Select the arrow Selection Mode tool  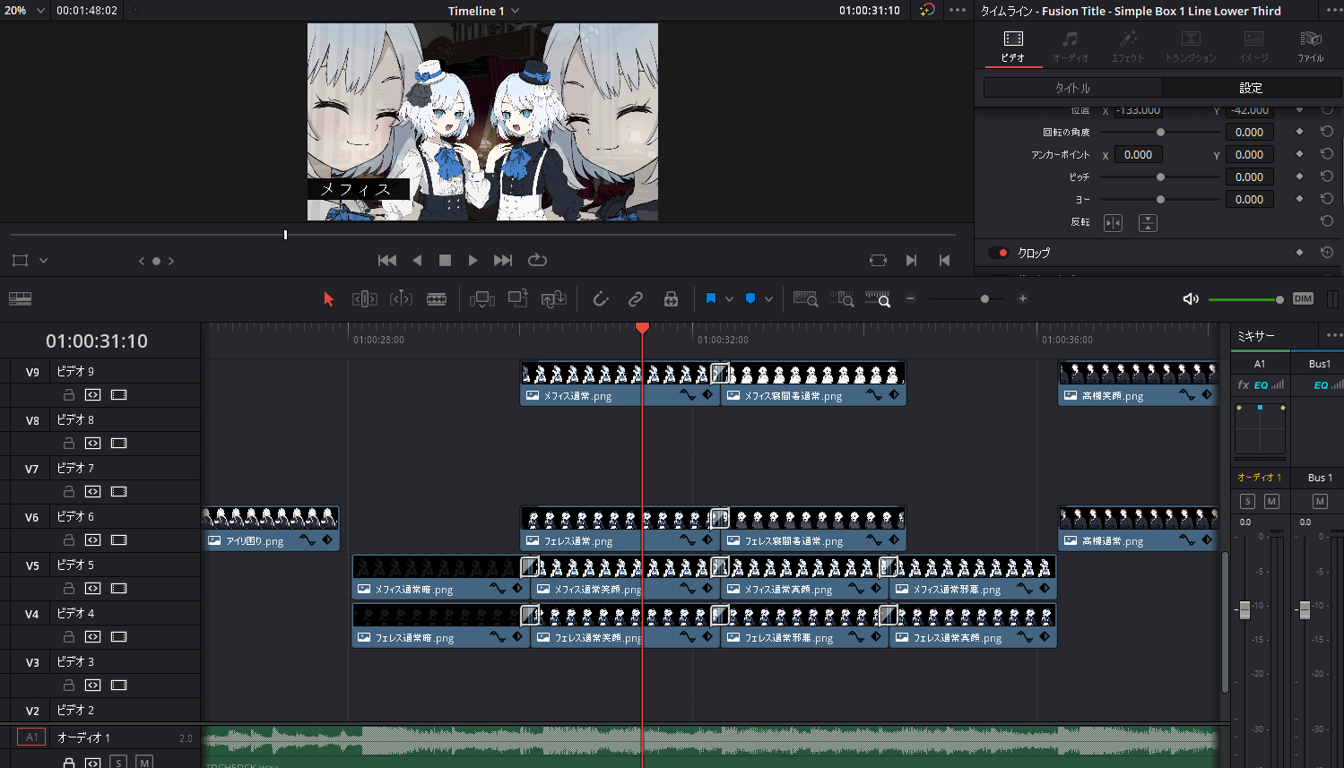point(328,299)
